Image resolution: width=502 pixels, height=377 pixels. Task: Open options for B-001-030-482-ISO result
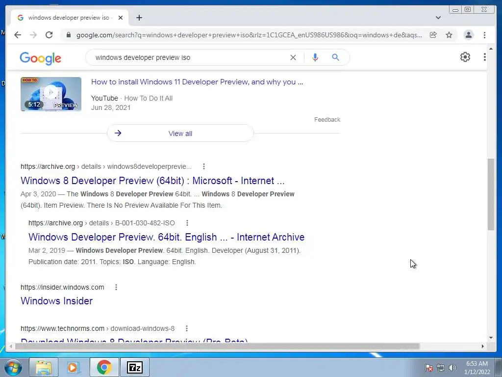187,223
